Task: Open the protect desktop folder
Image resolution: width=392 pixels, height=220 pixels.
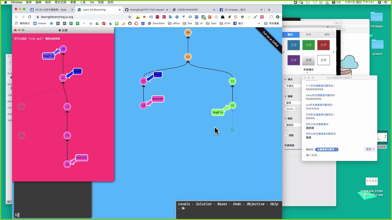Action: coord(377,47)
